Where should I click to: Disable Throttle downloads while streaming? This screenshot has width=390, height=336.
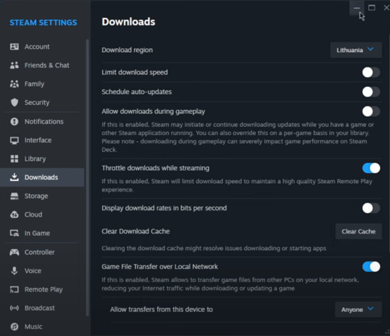tap(371, 168)
